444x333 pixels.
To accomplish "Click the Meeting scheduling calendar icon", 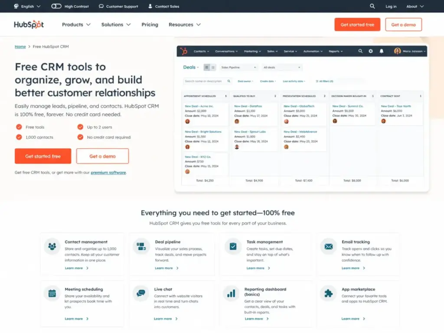I will tap(52, 294).
